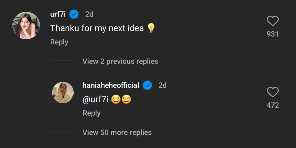Reply to urf7i's comment
Image resolution: width=296 pixels, height=148 pixels.
click(x=59, y=42)
